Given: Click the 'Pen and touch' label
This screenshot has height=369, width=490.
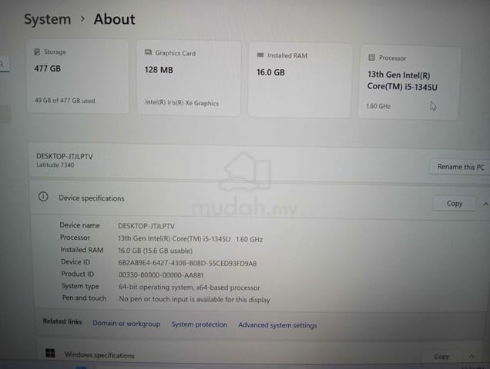Looking at the screenshot, I should pyautogui.click(x=84, y=298).
